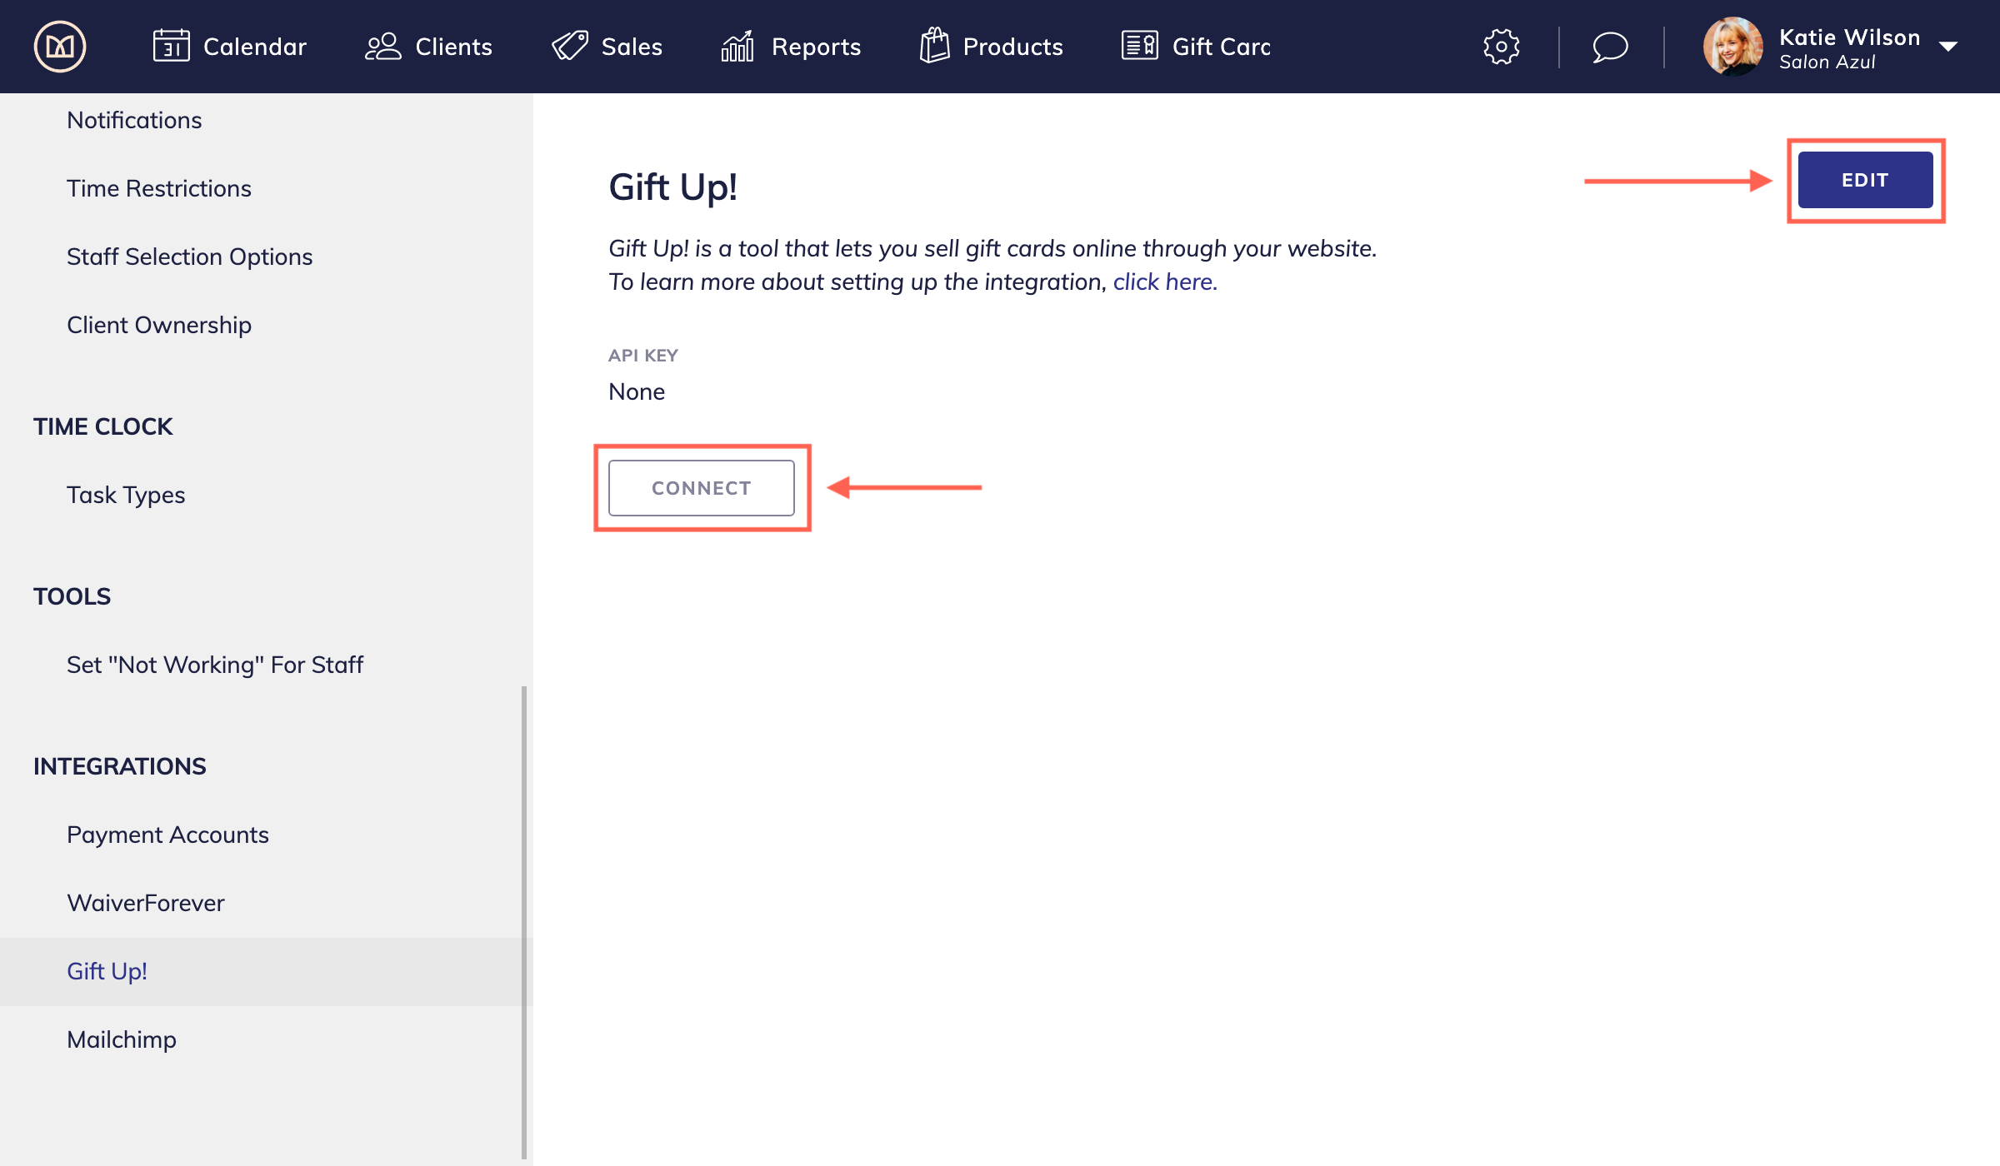Select the Clients people icon

point(383,46)
